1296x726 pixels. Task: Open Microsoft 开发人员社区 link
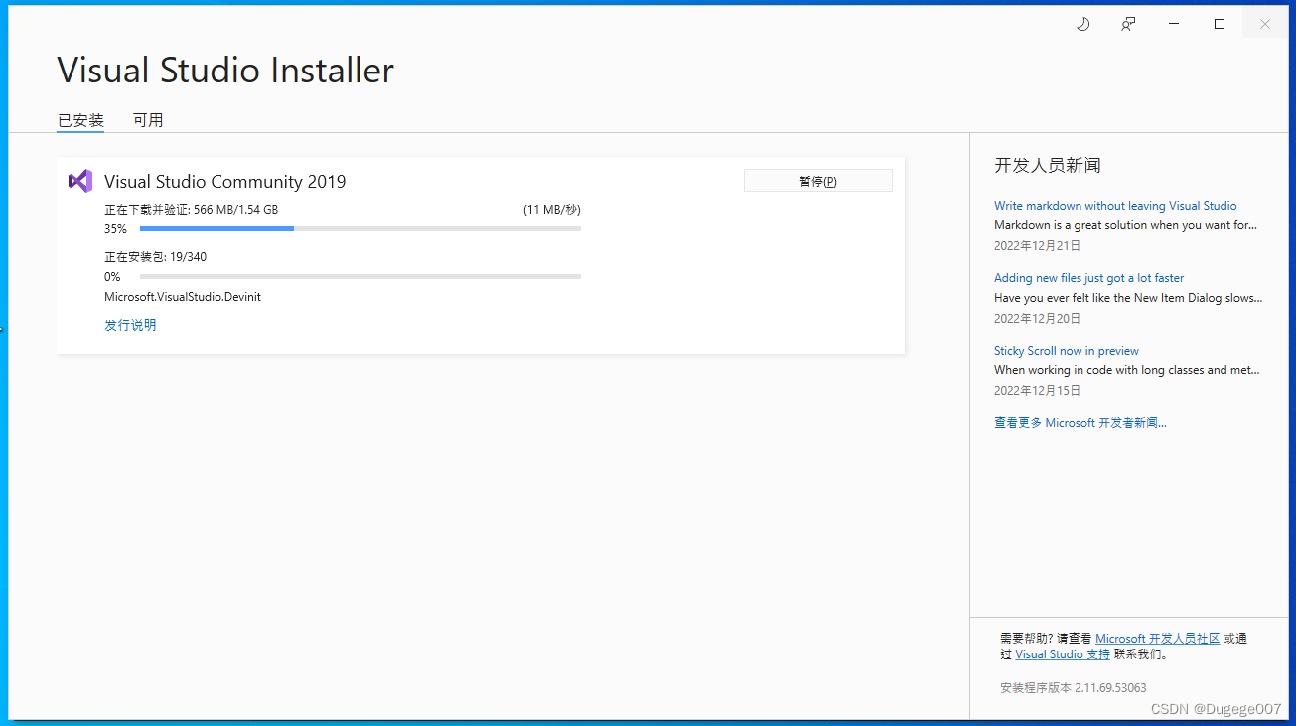click(x=1157, y=639)
